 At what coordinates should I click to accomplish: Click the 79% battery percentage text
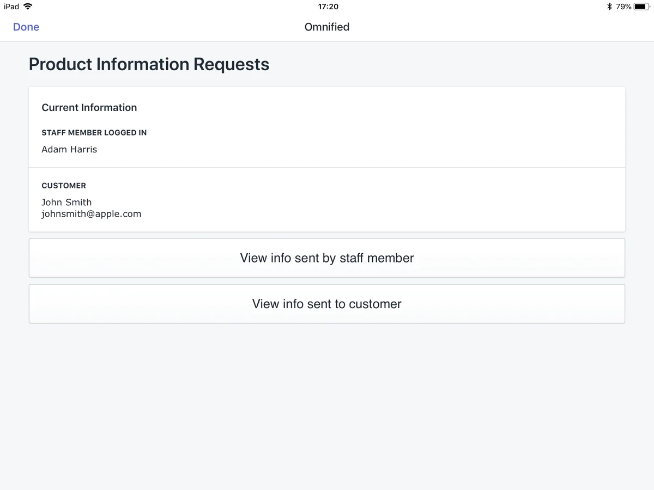[x=623, y=7]
